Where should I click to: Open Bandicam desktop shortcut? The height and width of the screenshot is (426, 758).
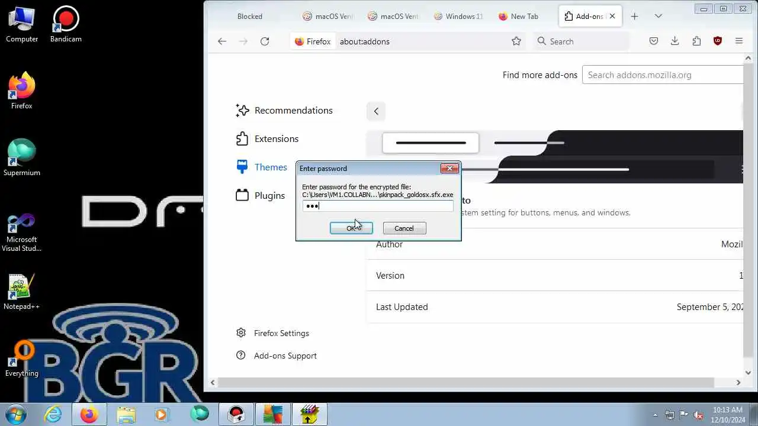point(66,25)
